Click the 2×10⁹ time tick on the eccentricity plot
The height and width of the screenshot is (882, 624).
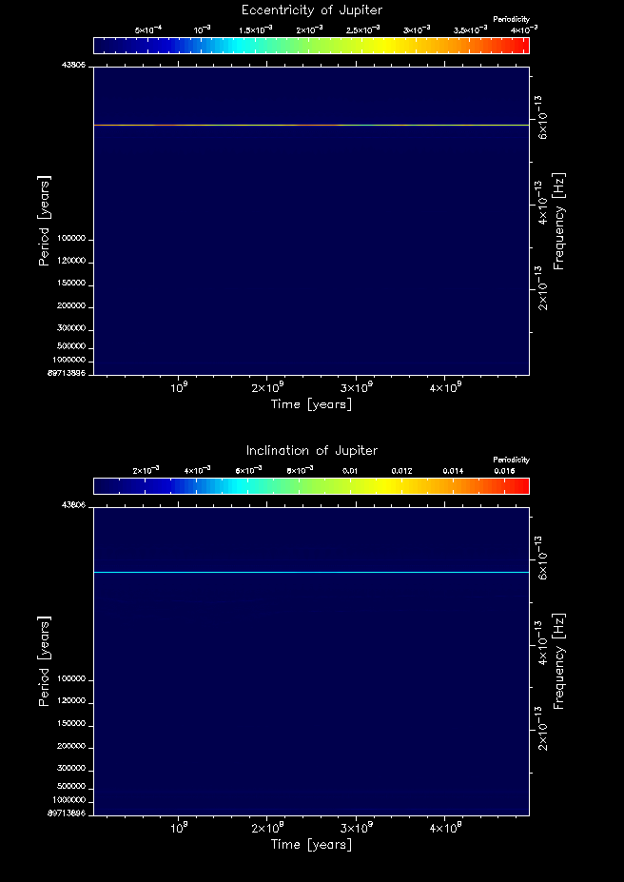tap(267, 387)
